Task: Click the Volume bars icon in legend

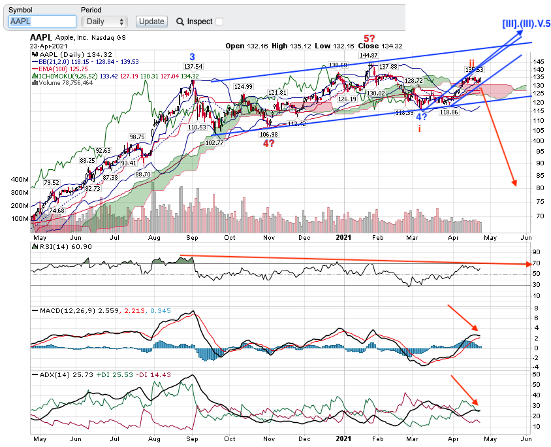Action: pos(34,83)
